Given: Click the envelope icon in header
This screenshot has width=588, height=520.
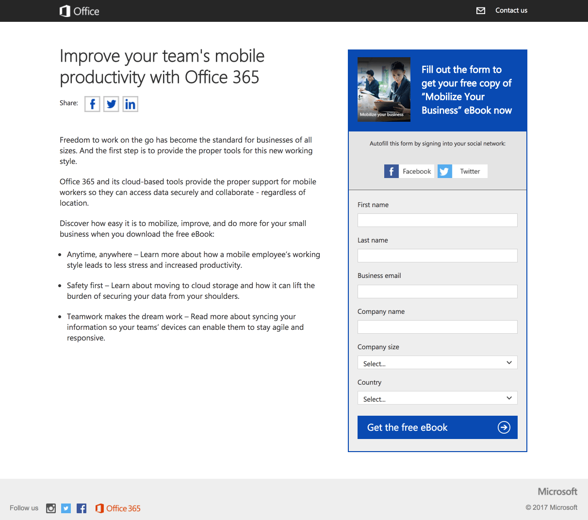Looking at the screenshot, I should pyautogui.click(x=481, y=11).
